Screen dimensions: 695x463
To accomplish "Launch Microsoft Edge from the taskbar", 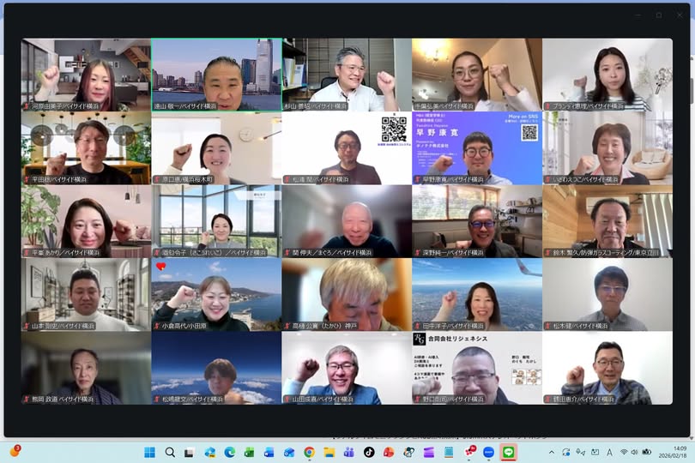I will [x=230, y=452].
